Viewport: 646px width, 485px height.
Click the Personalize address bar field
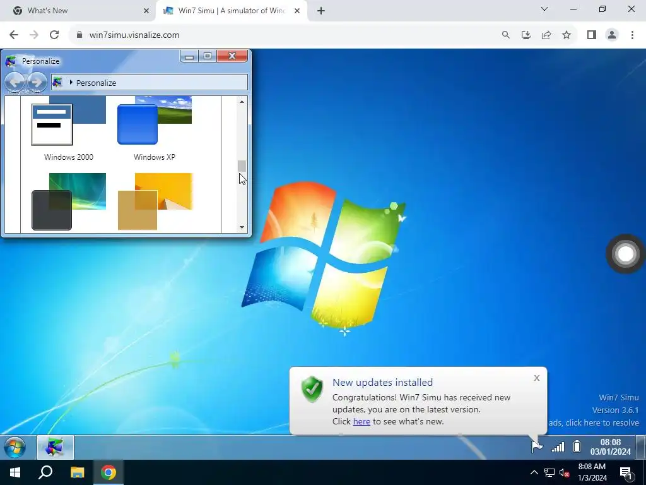coord(150,83)
